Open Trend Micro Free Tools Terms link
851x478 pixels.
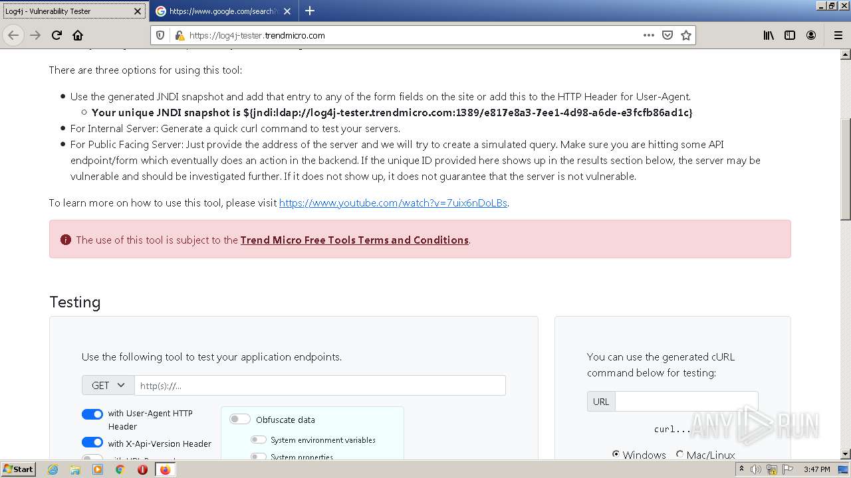coord(354,240)
